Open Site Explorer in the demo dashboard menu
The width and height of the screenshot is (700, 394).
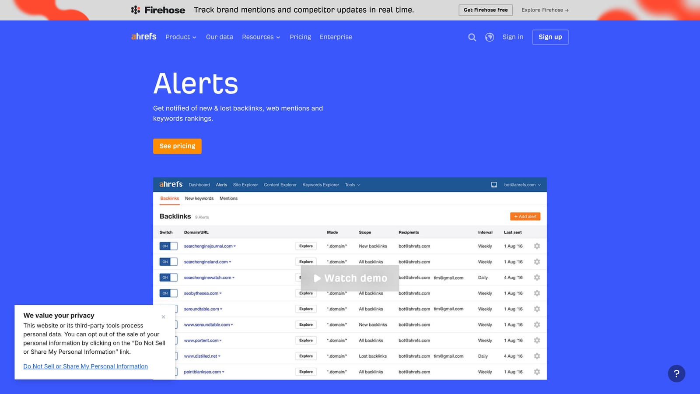245,185
